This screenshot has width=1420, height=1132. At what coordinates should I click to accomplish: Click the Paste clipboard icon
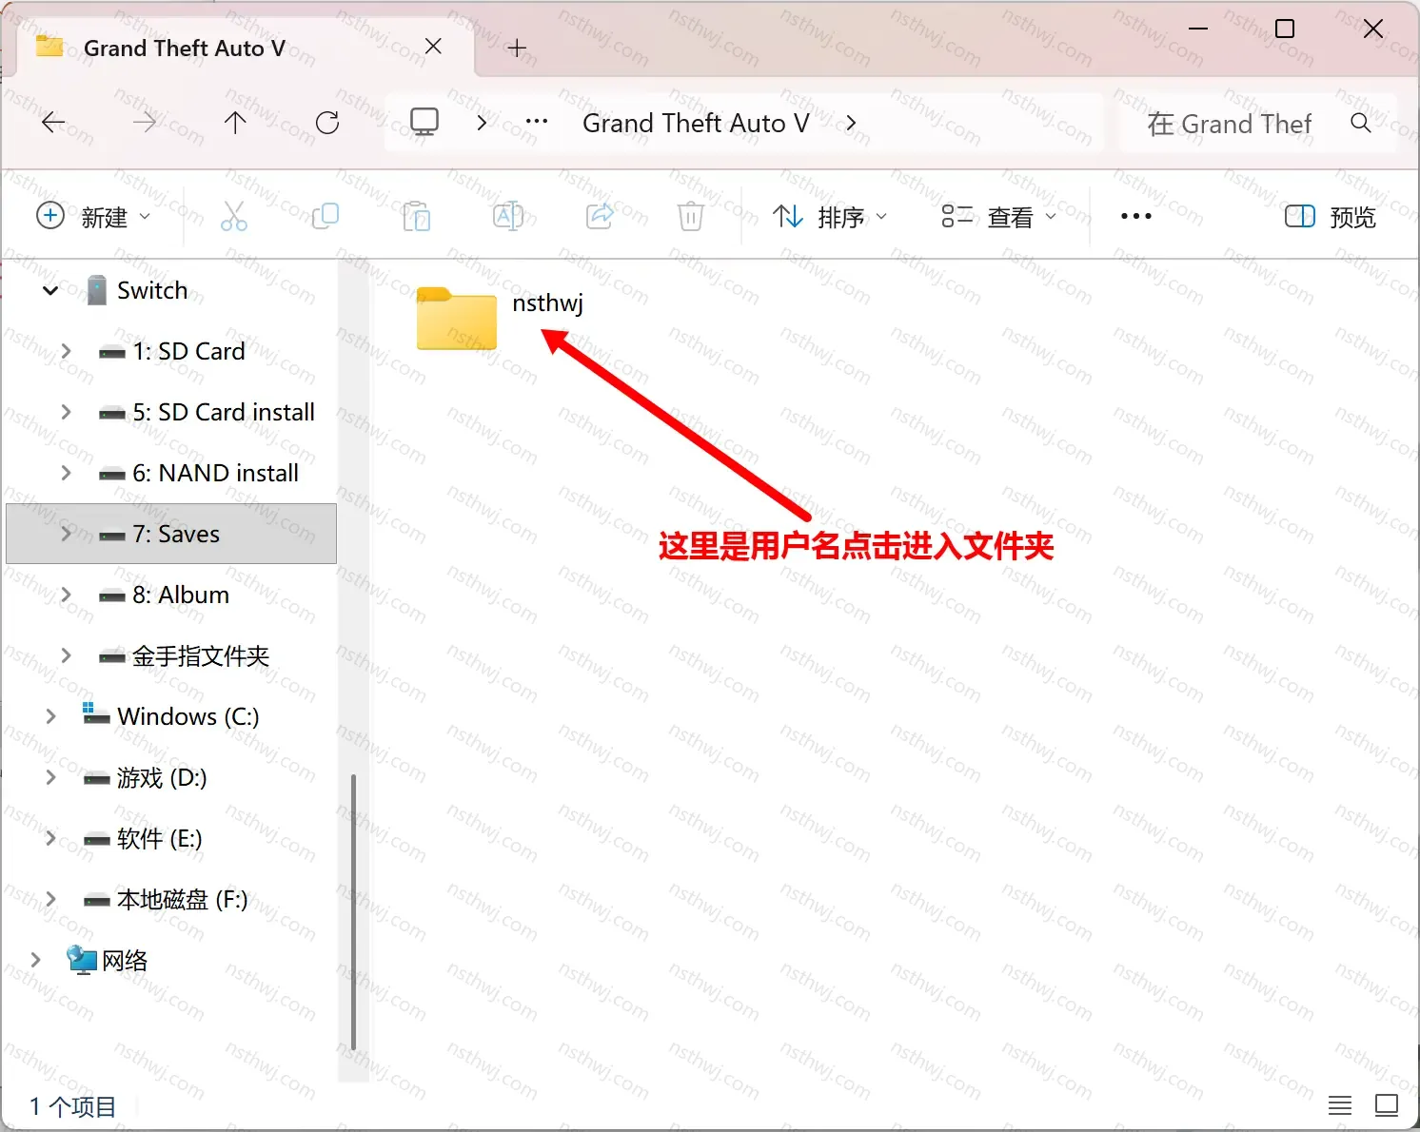[x=417, y=217]
